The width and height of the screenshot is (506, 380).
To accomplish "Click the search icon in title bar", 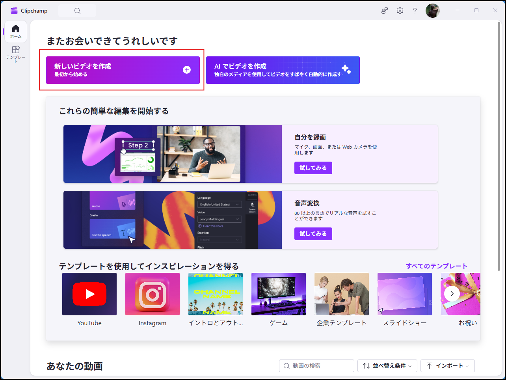I will point(77,11).
